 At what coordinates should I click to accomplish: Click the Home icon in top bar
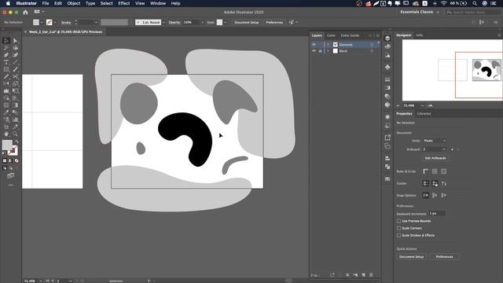[25, 12]
